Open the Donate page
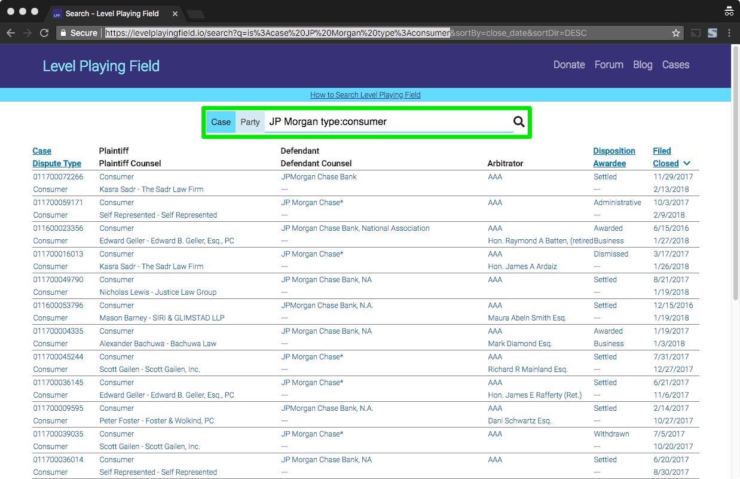 569,65
